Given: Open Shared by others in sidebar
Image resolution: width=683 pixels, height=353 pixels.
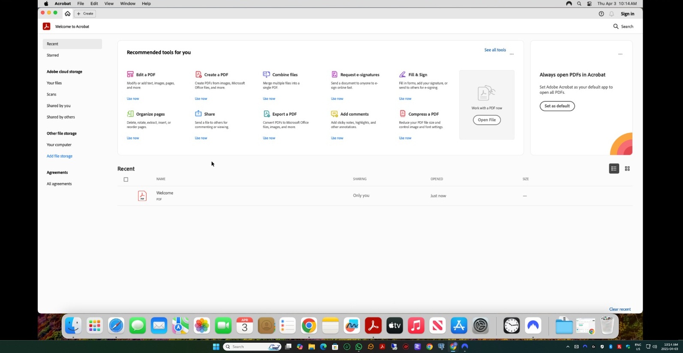Looking at the screenshot, I should click(x=61, y=117).
